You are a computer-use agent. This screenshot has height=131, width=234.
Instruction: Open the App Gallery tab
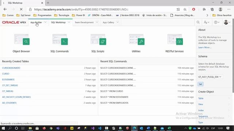pyautogui.click(x=108, y=22)
